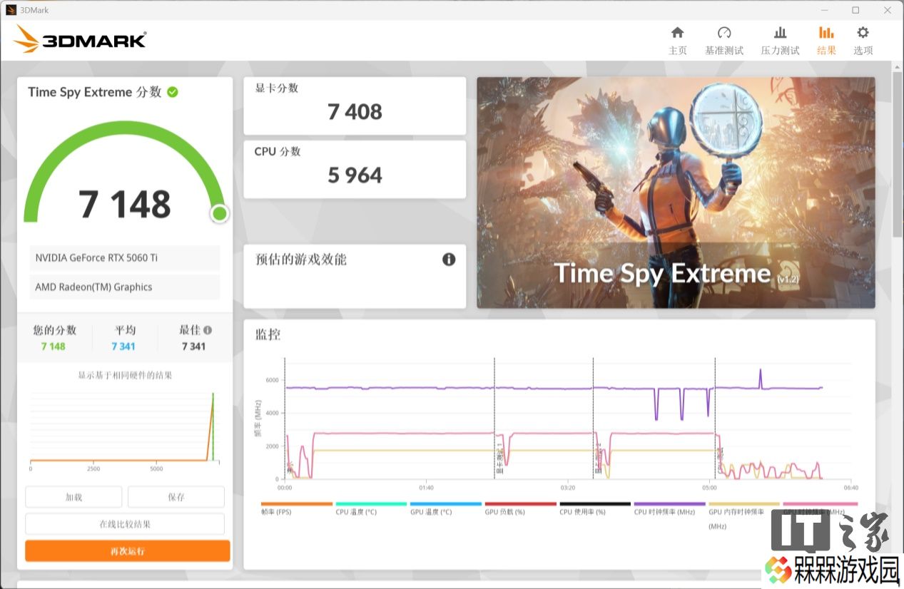Click the 平均 score value 7 341
The image size is (904, 589).
coord(123,347)
